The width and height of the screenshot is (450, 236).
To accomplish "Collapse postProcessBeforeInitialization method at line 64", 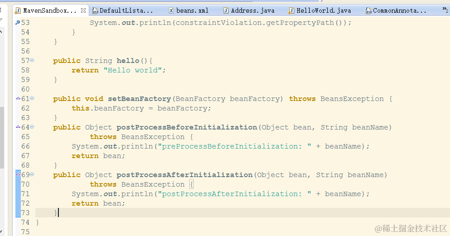I will point(32,127).
